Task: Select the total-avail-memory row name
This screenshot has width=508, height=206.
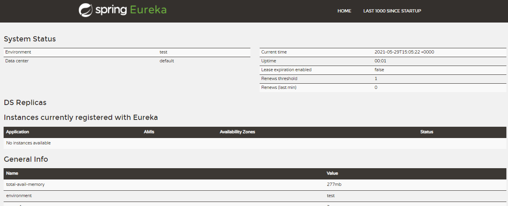Action: click(25, 185)
